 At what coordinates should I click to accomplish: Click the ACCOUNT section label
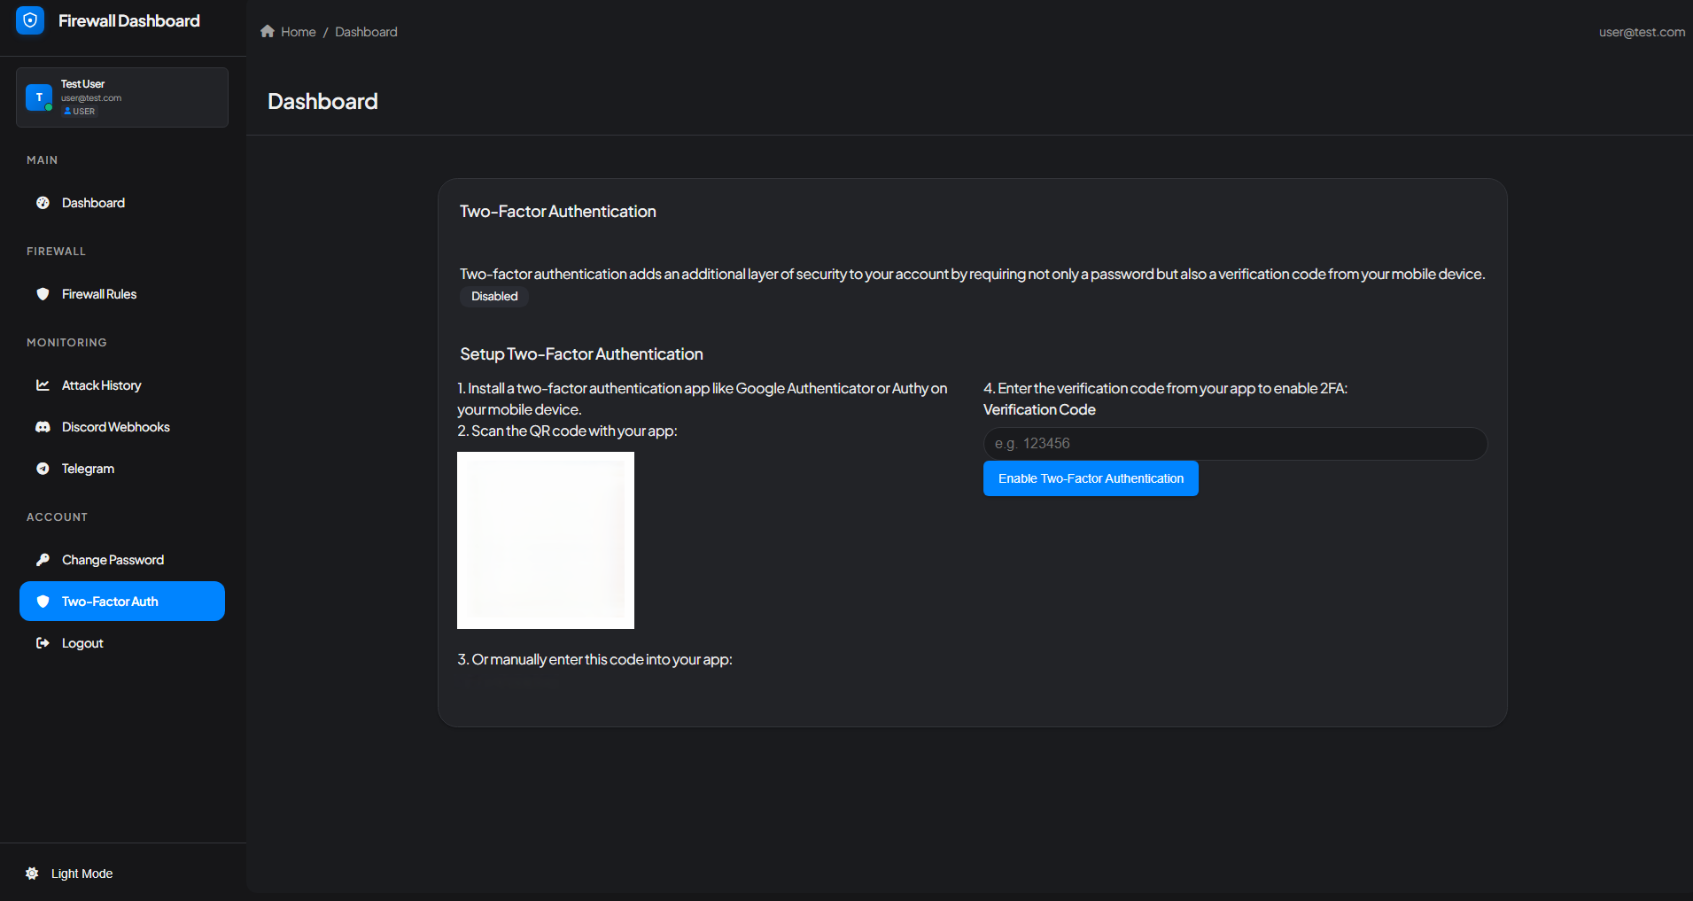coord(57,517)
